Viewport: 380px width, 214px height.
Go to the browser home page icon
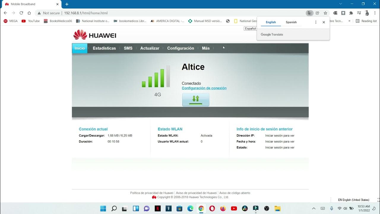(29, 13)
